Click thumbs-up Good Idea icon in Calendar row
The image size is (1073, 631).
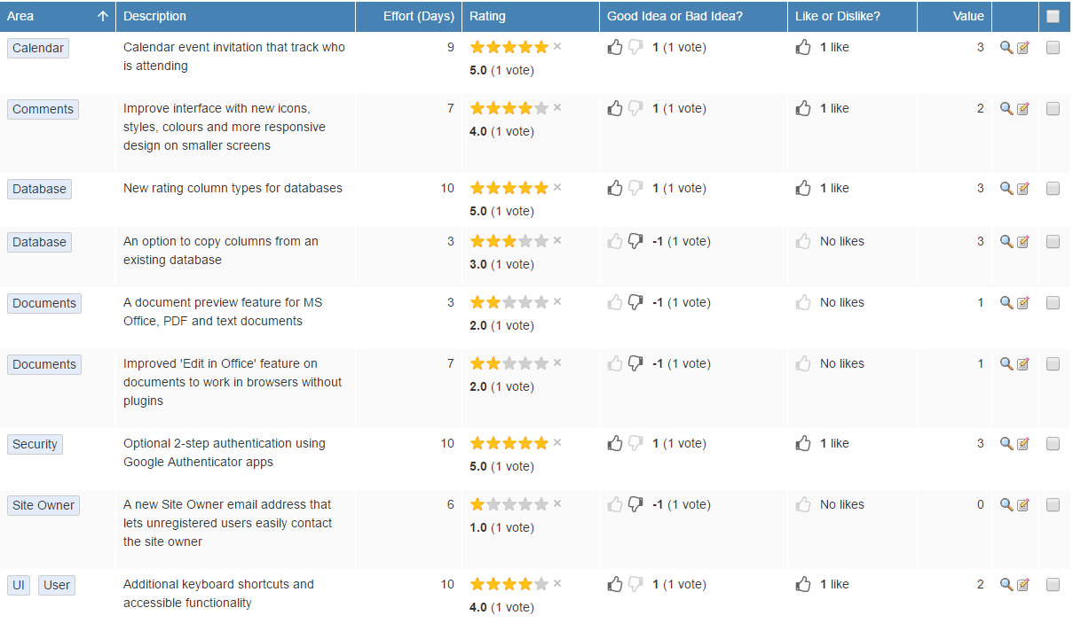click(x=615, y=47)
